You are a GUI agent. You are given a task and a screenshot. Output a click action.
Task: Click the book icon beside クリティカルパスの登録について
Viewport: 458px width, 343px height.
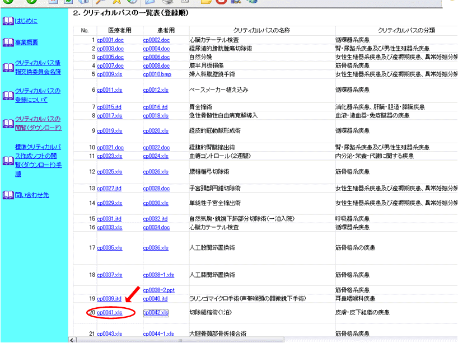coord(8,96)
